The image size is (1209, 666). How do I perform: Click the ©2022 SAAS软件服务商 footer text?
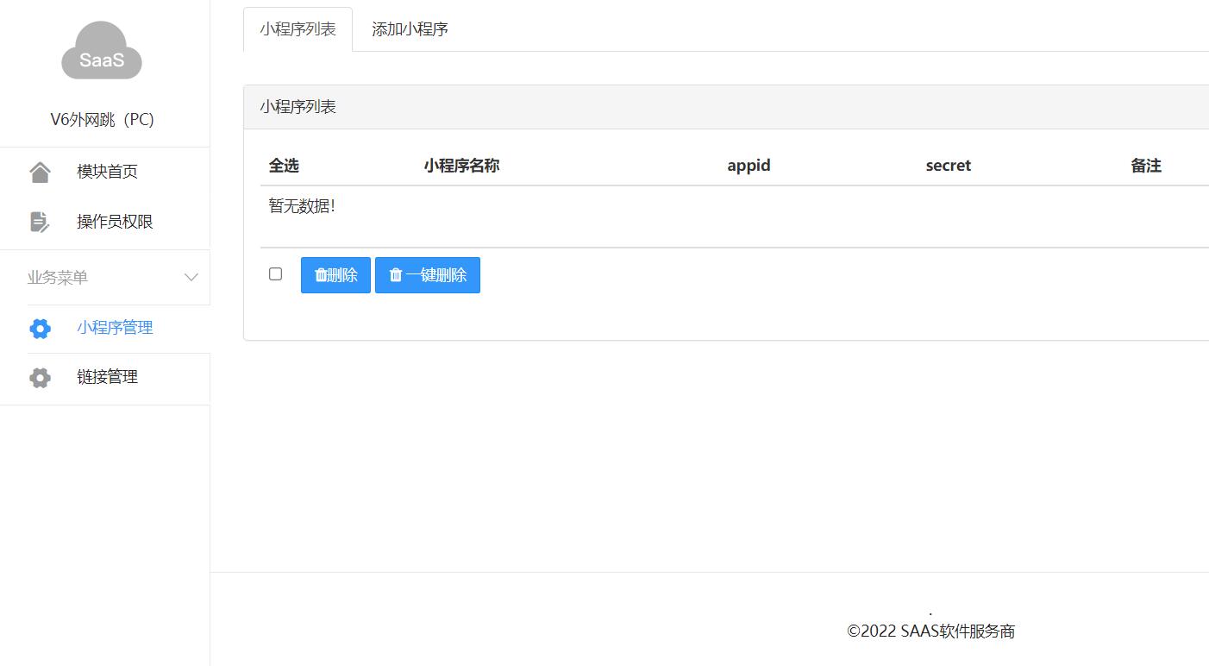click(930, 631)
